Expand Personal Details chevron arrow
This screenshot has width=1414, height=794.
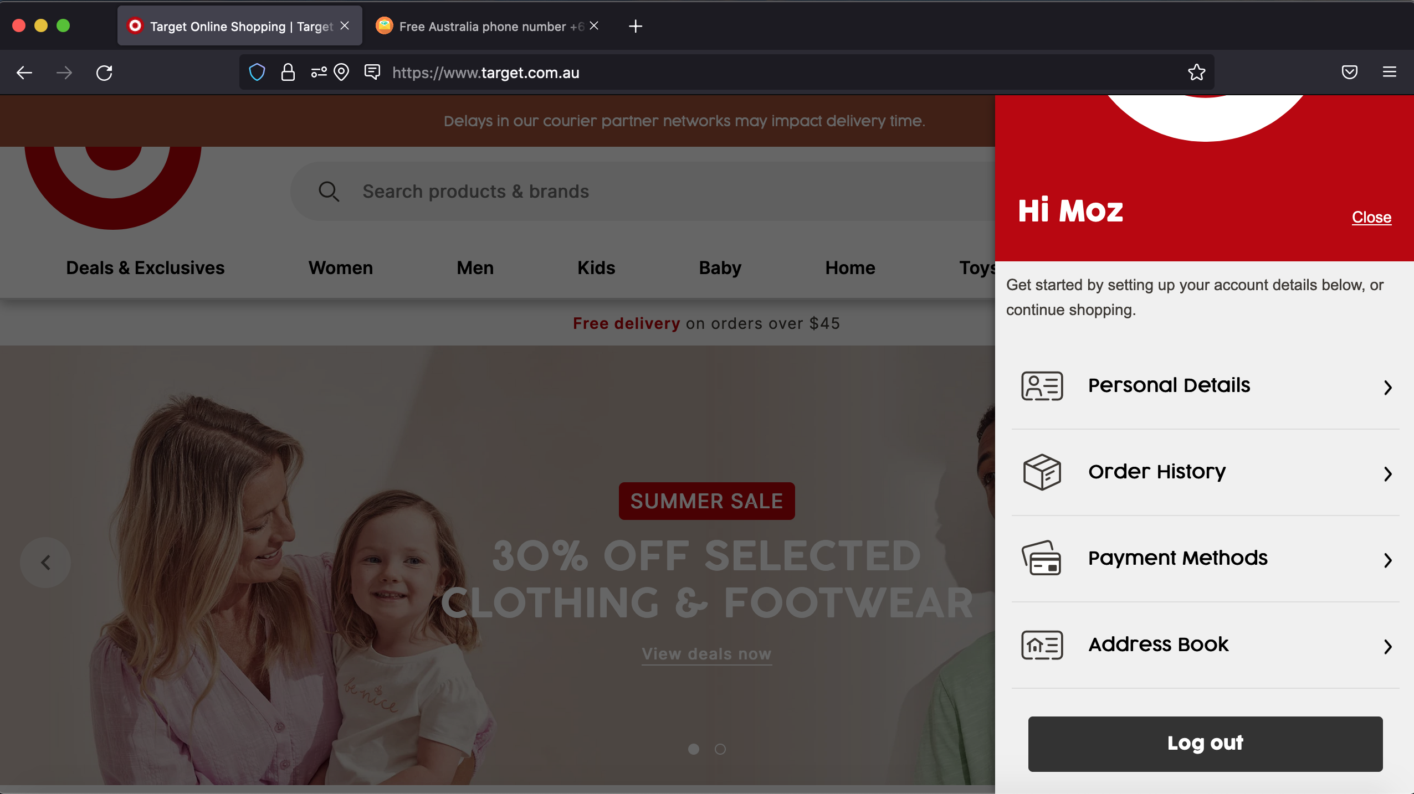point(1387,387)
